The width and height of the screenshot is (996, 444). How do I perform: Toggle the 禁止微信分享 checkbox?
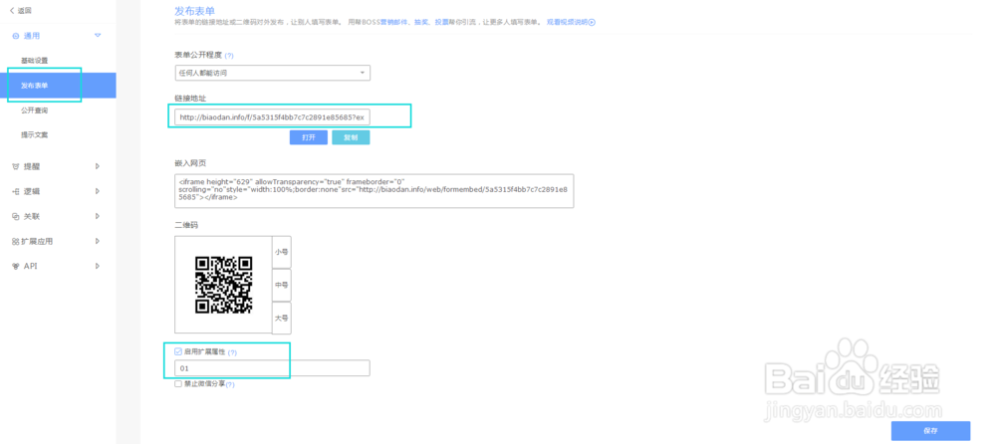click(178, 383)
